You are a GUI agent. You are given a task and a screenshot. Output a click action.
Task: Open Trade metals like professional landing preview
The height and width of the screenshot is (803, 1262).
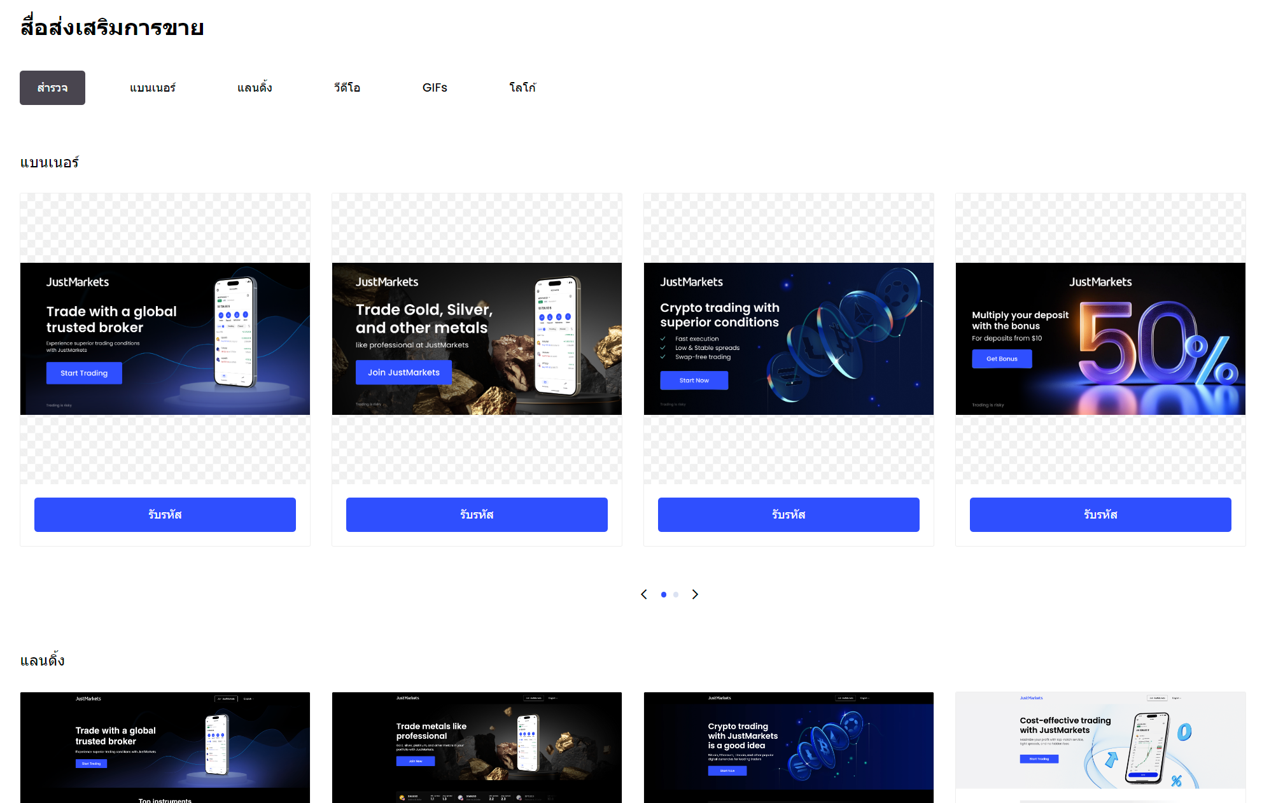477,748
